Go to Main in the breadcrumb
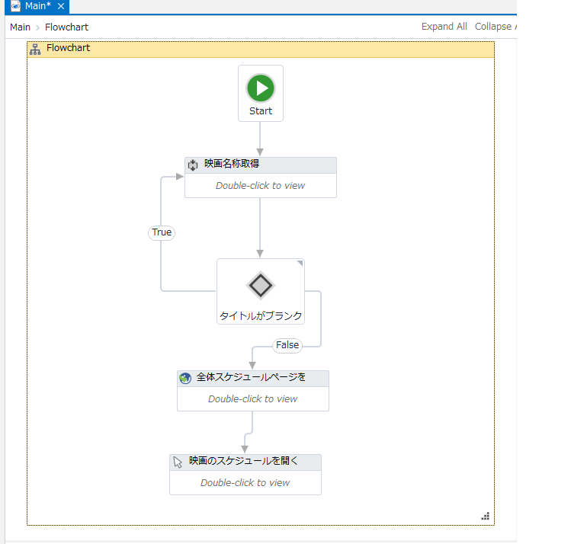 pyautogui.click(x=21, y=27)
